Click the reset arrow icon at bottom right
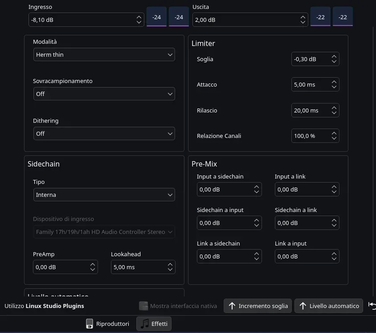 pyautogui.click(x=372, y=306)
